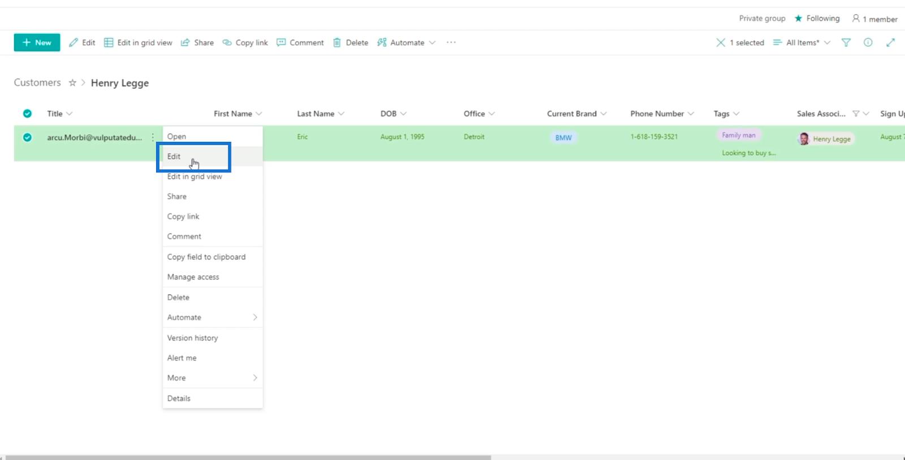Screen dimensions: 905x460
Task: Click the arcu.Morbi@vulputatedu title link
Action: coord(94,137)
